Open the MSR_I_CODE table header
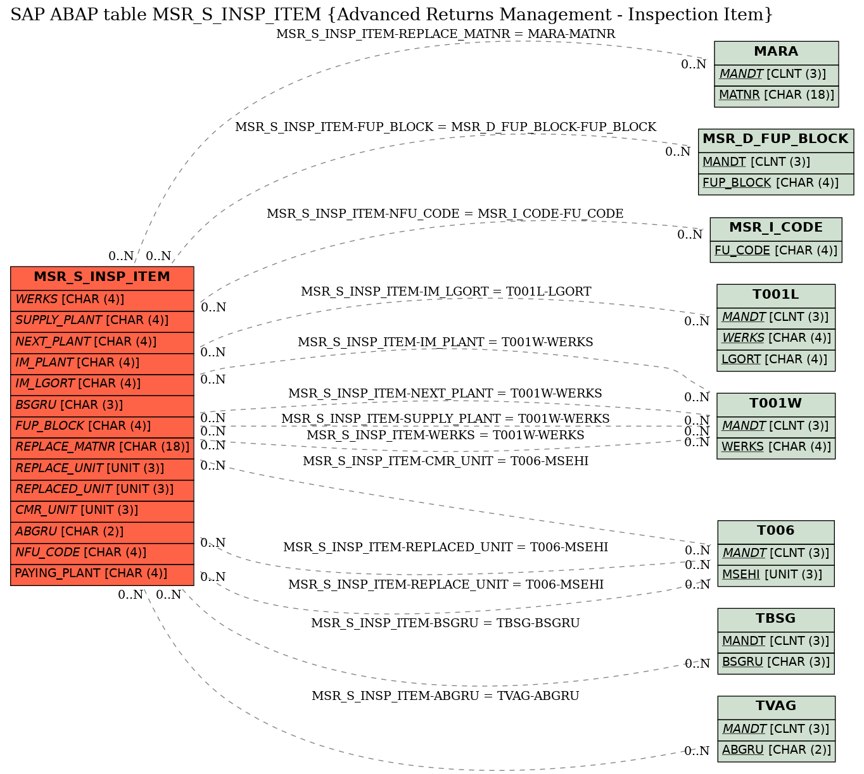864x774 pixels. tap(776, 228)
